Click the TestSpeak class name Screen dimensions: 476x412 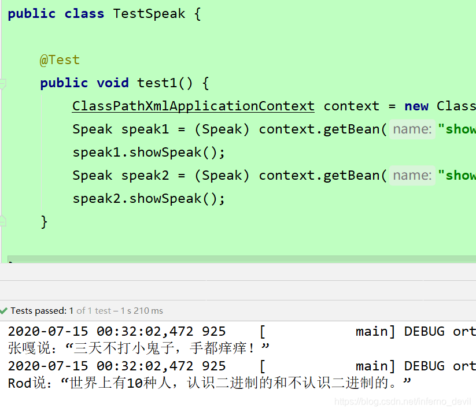(149, 14)
